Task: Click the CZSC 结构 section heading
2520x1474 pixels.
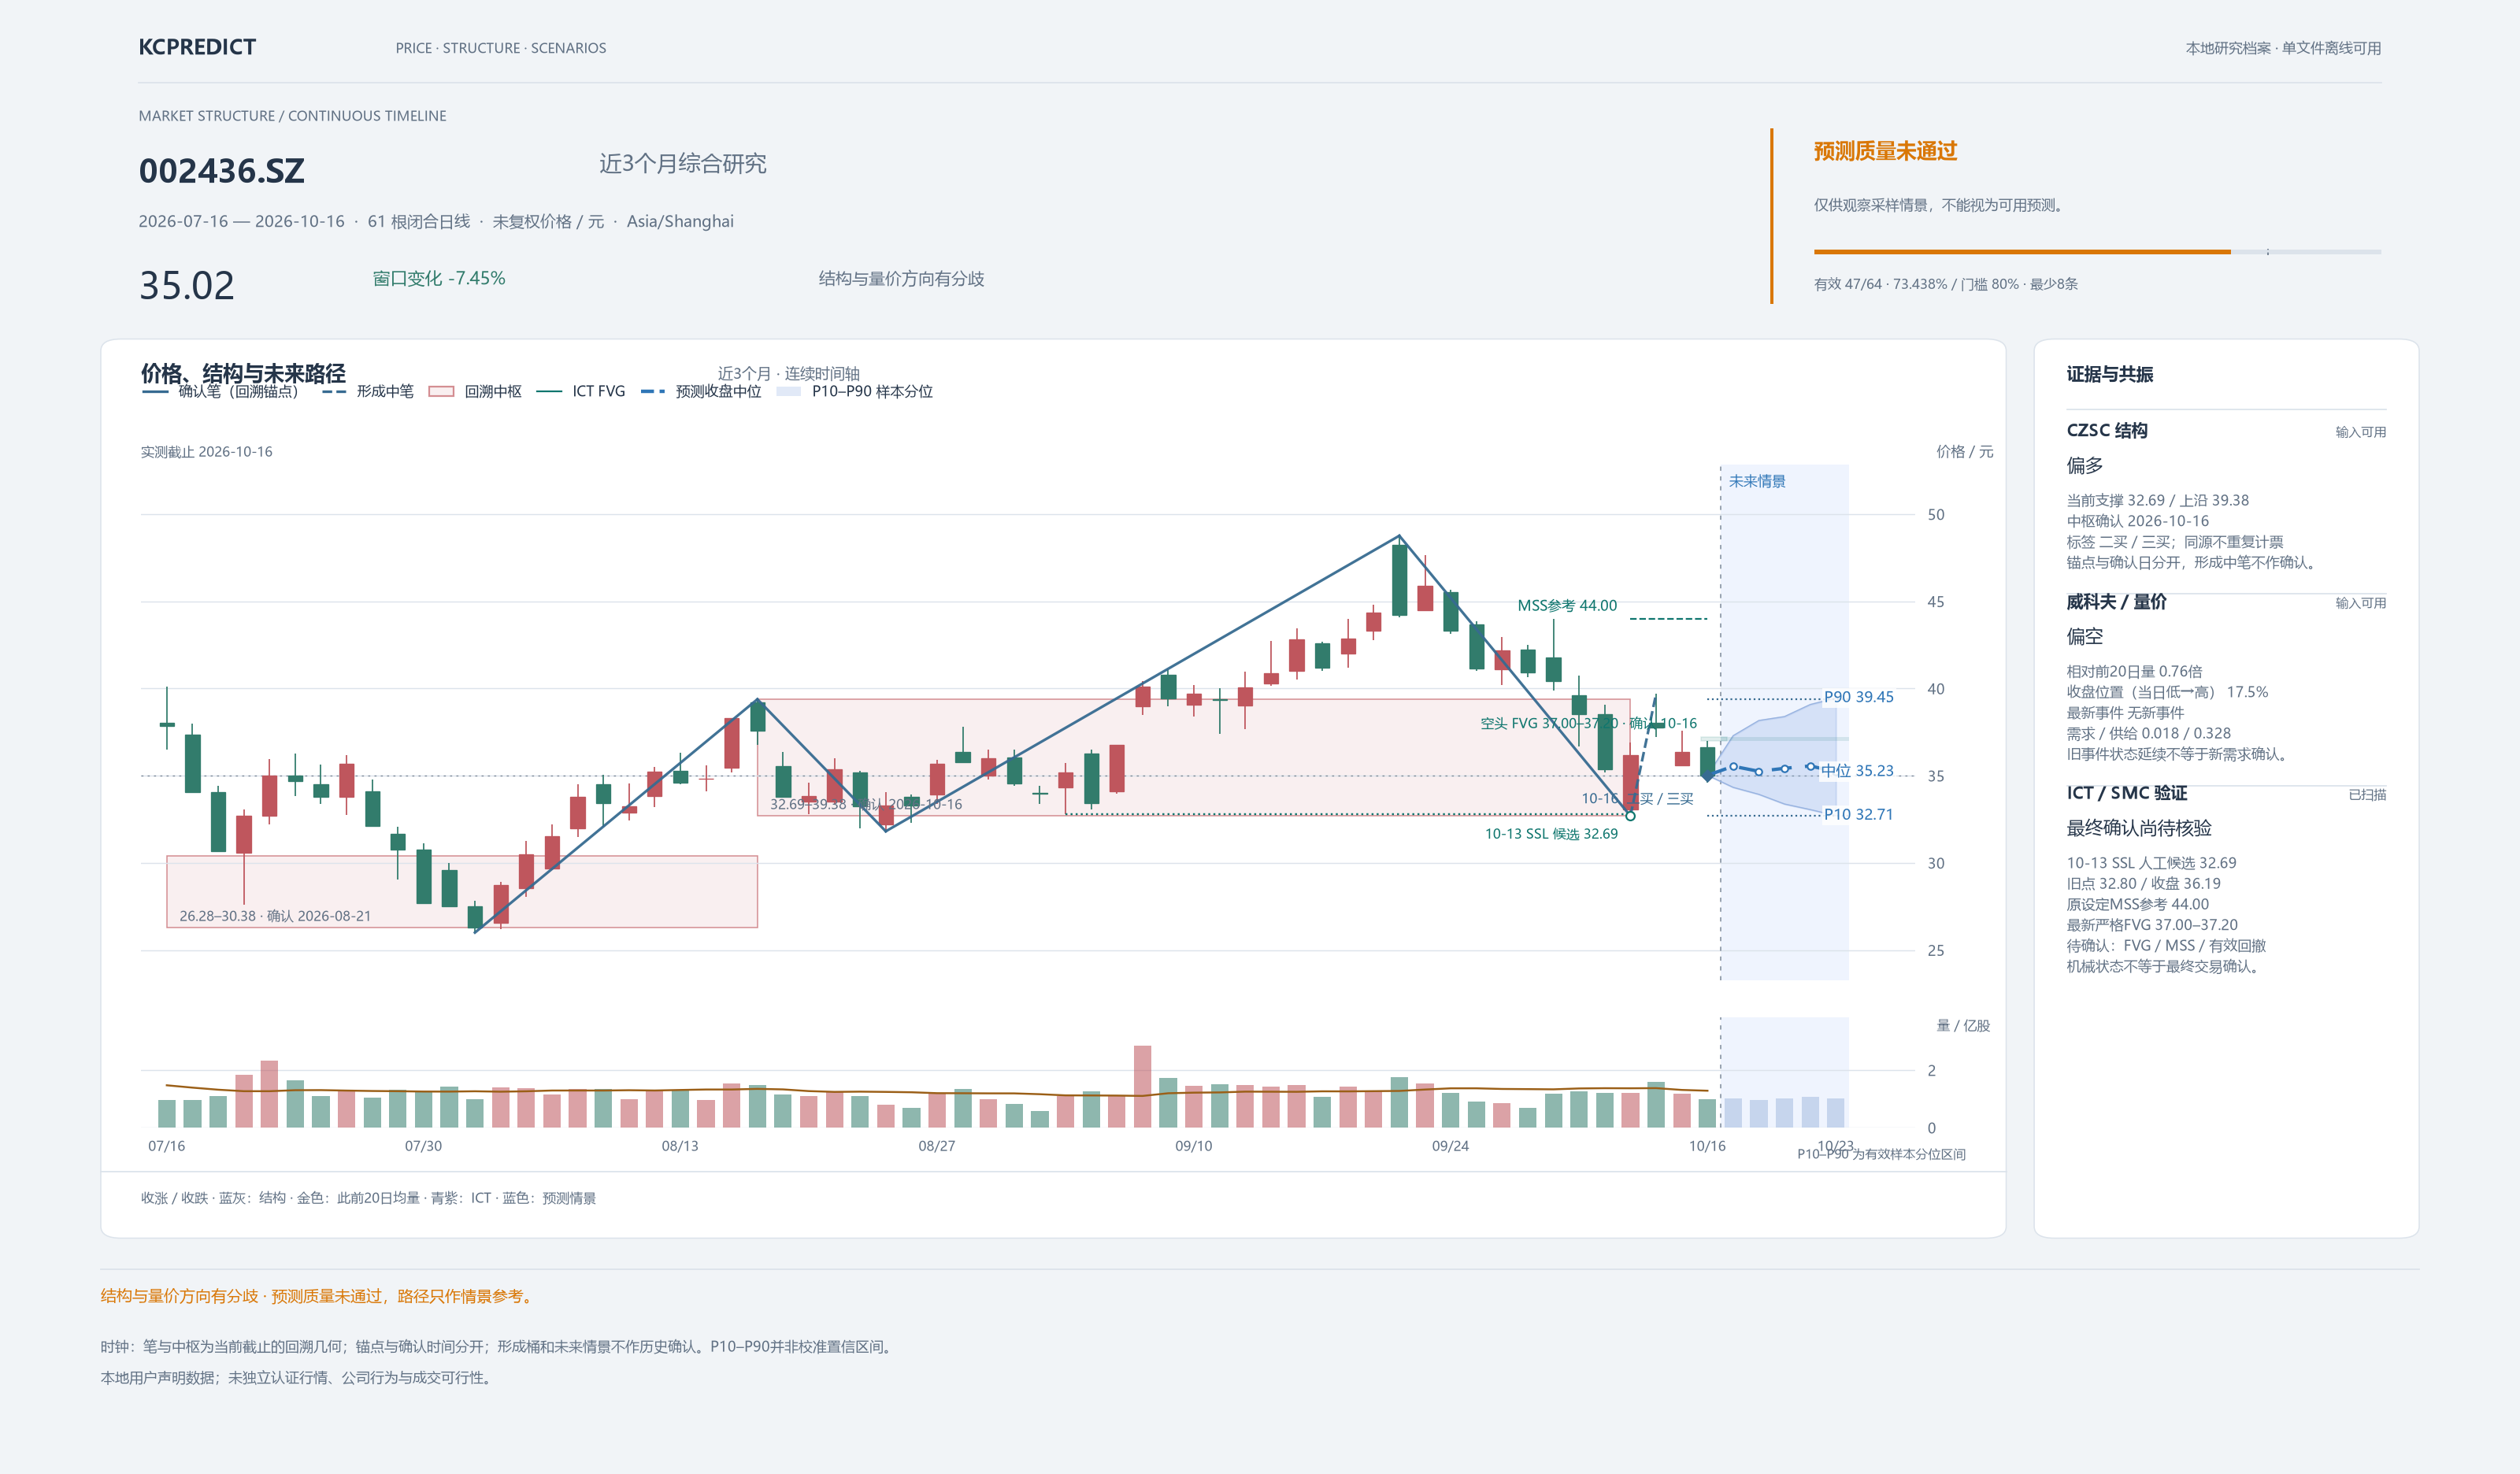Action: pos(2107,430)
